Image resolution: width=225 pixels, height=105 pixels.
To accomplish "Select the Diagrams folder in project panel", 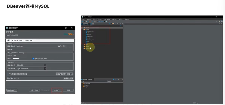I will click(x=87, y=85).
